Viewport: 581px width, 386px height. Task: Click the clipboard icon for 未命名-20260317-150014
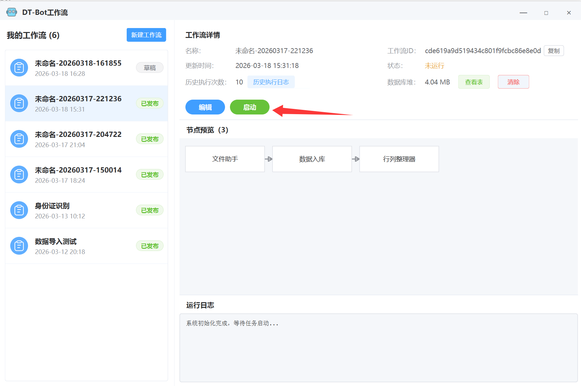[x=19, y=175]
